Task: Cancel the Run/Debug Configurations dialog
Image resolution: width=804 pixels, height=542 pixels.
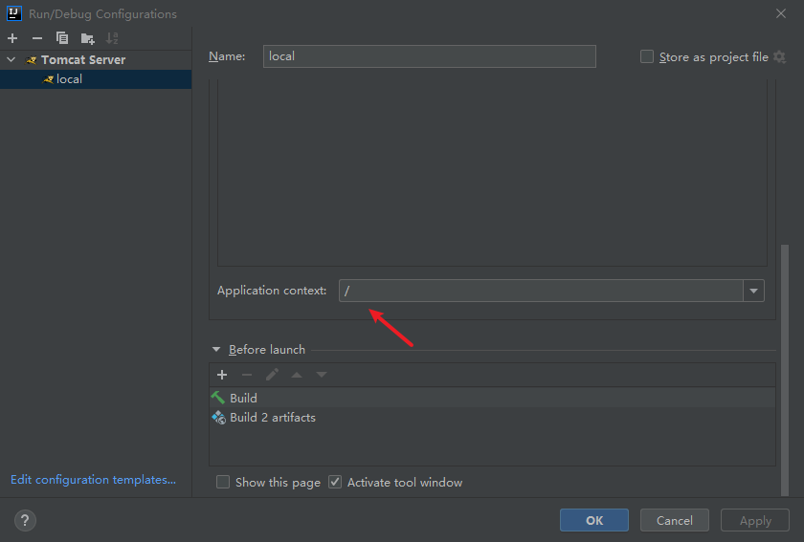Action: (675, 520)
